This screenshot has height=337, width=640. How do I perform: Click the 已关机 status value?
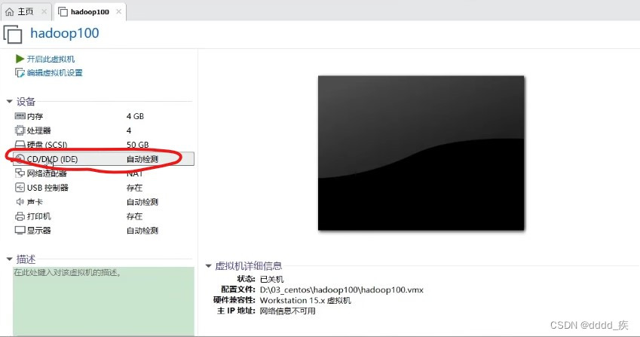[x=271, y=280]
